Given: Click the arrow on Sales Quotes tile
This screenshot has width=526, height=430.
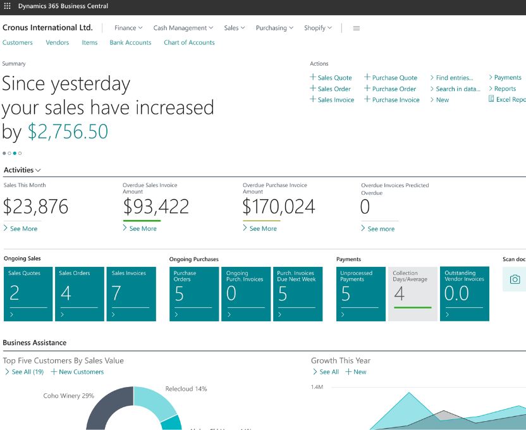Looking at the screenshot, I should click(x=12, y=315).
